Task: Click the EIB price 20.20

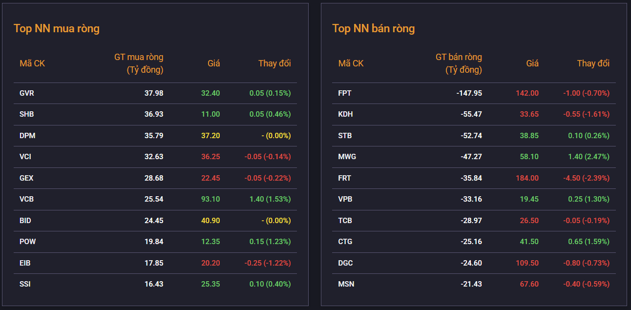Action: click(210, 263)
